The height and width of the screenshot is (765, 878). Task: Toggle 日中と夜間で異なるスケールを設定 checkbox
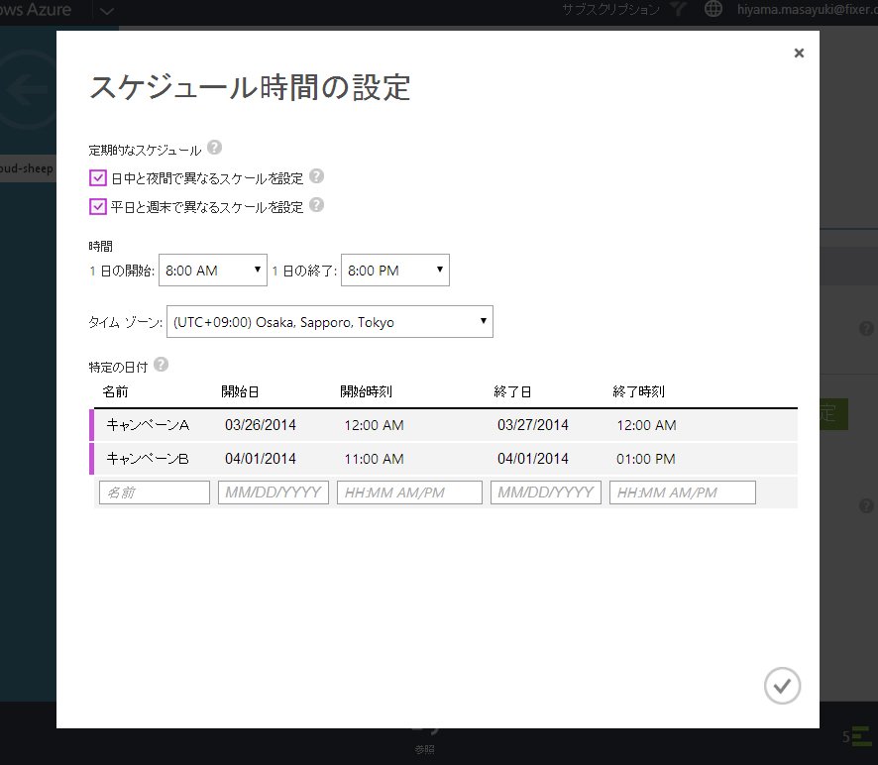98,178
